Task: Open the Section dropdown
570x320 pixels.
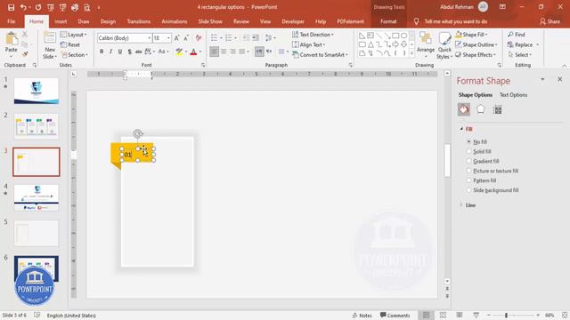Action: 75,55
